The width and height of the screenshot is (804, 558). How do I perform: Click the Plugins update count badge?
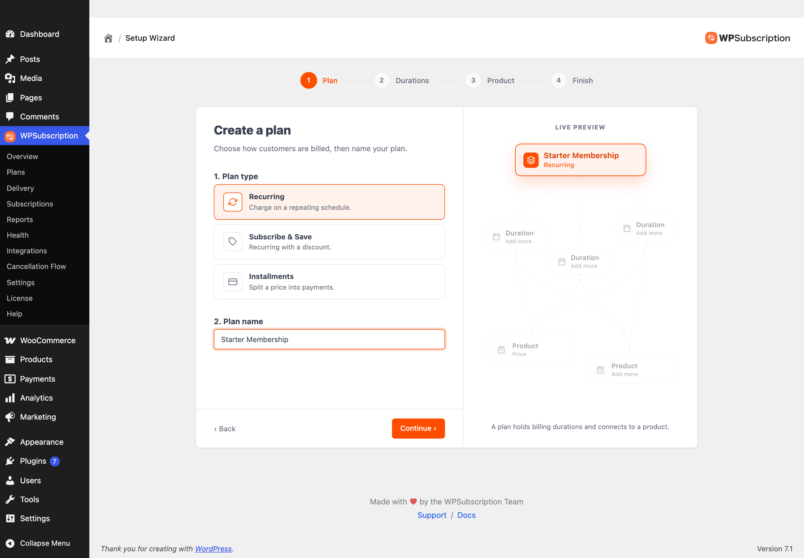coord(55,461)
